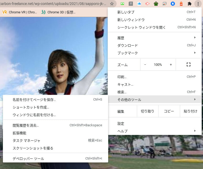The height and width of the screenshot is (169, 203).
Task: Close the Chrome three-dot menu button
Action: pyautogui.click(x=198, y=4)
